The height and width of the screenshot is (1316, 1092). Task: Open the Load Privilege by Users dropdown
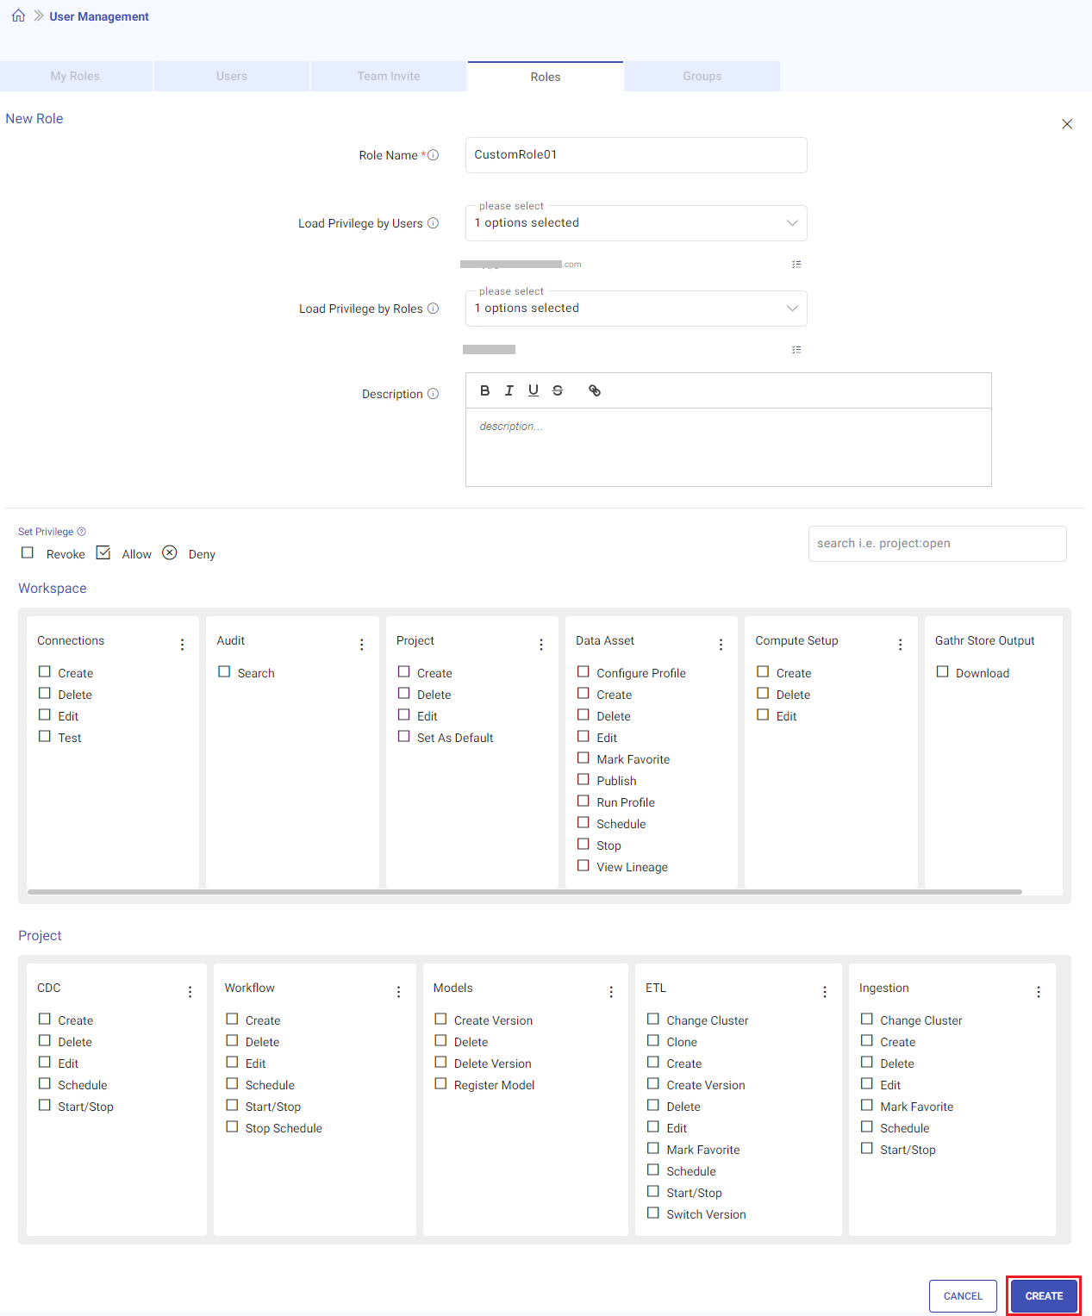click(x=791, y=222)
